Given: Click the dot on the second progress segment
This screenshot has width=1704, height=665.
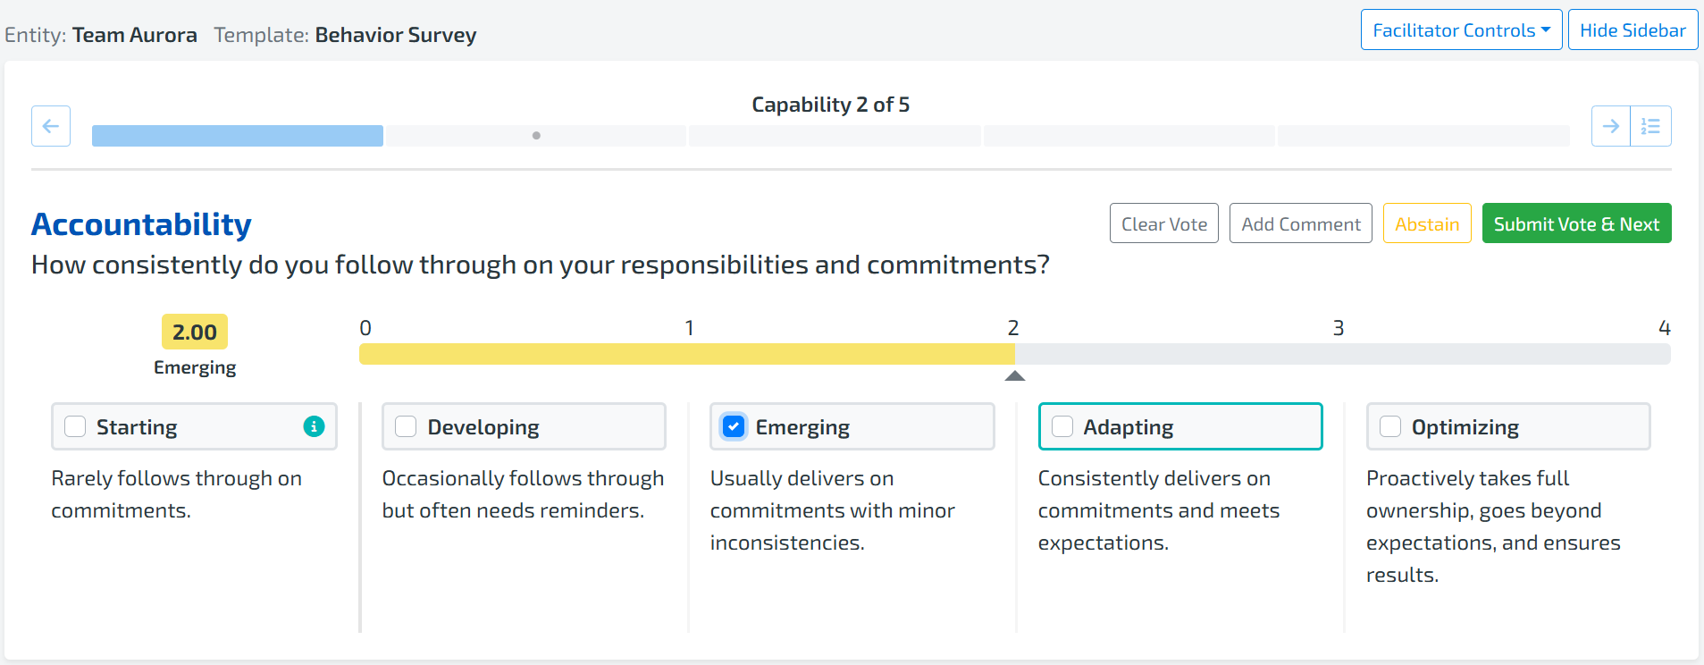Looking at the screenshot, I should (536, 136).
